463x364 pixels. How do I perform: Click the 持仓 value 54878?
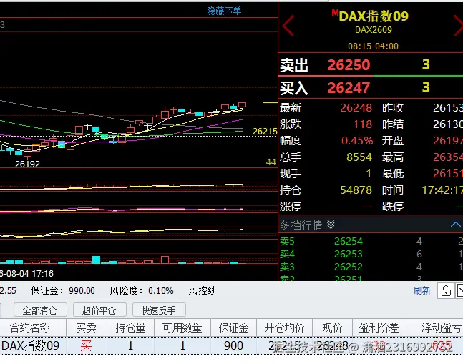(x=356, y=190)
